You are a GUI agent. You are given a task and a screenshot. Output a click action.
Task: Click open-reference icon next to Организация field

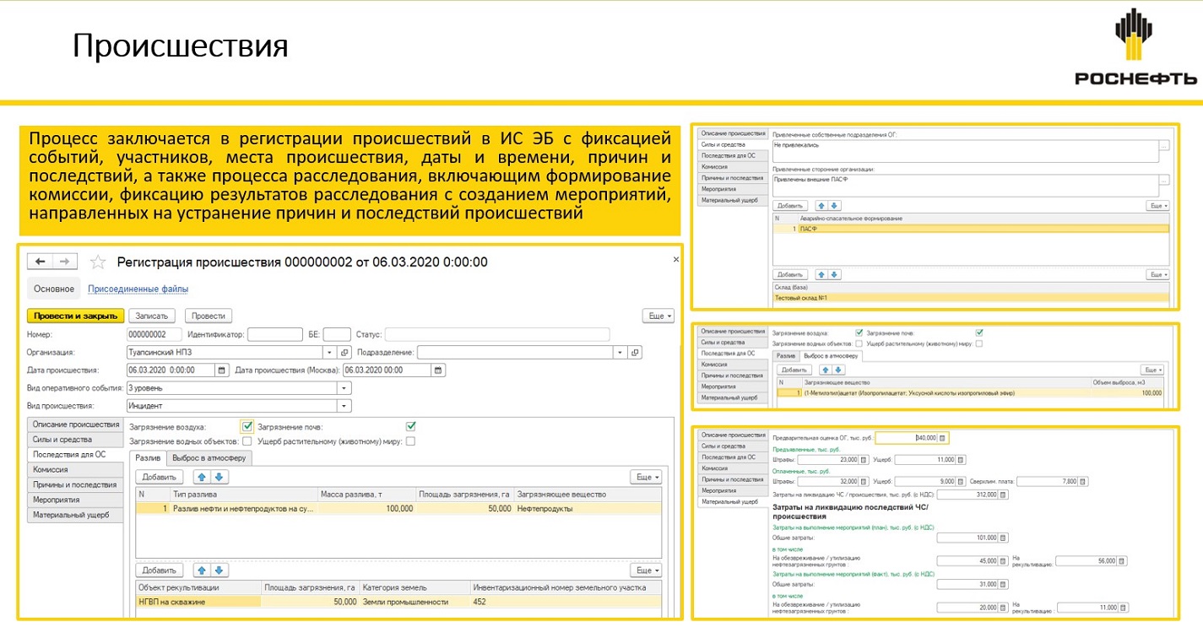344,352
